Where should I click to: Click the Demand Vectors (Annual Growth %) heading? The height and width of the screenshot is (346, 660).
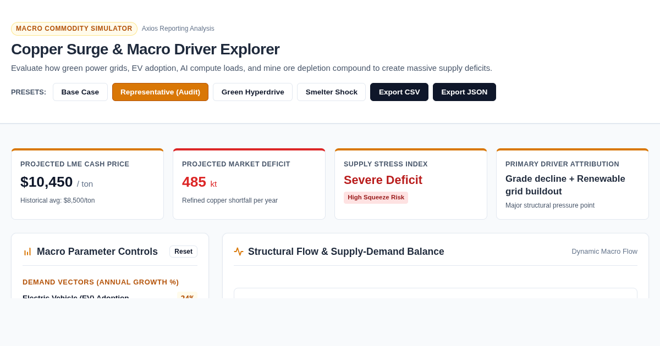point(101,282)
